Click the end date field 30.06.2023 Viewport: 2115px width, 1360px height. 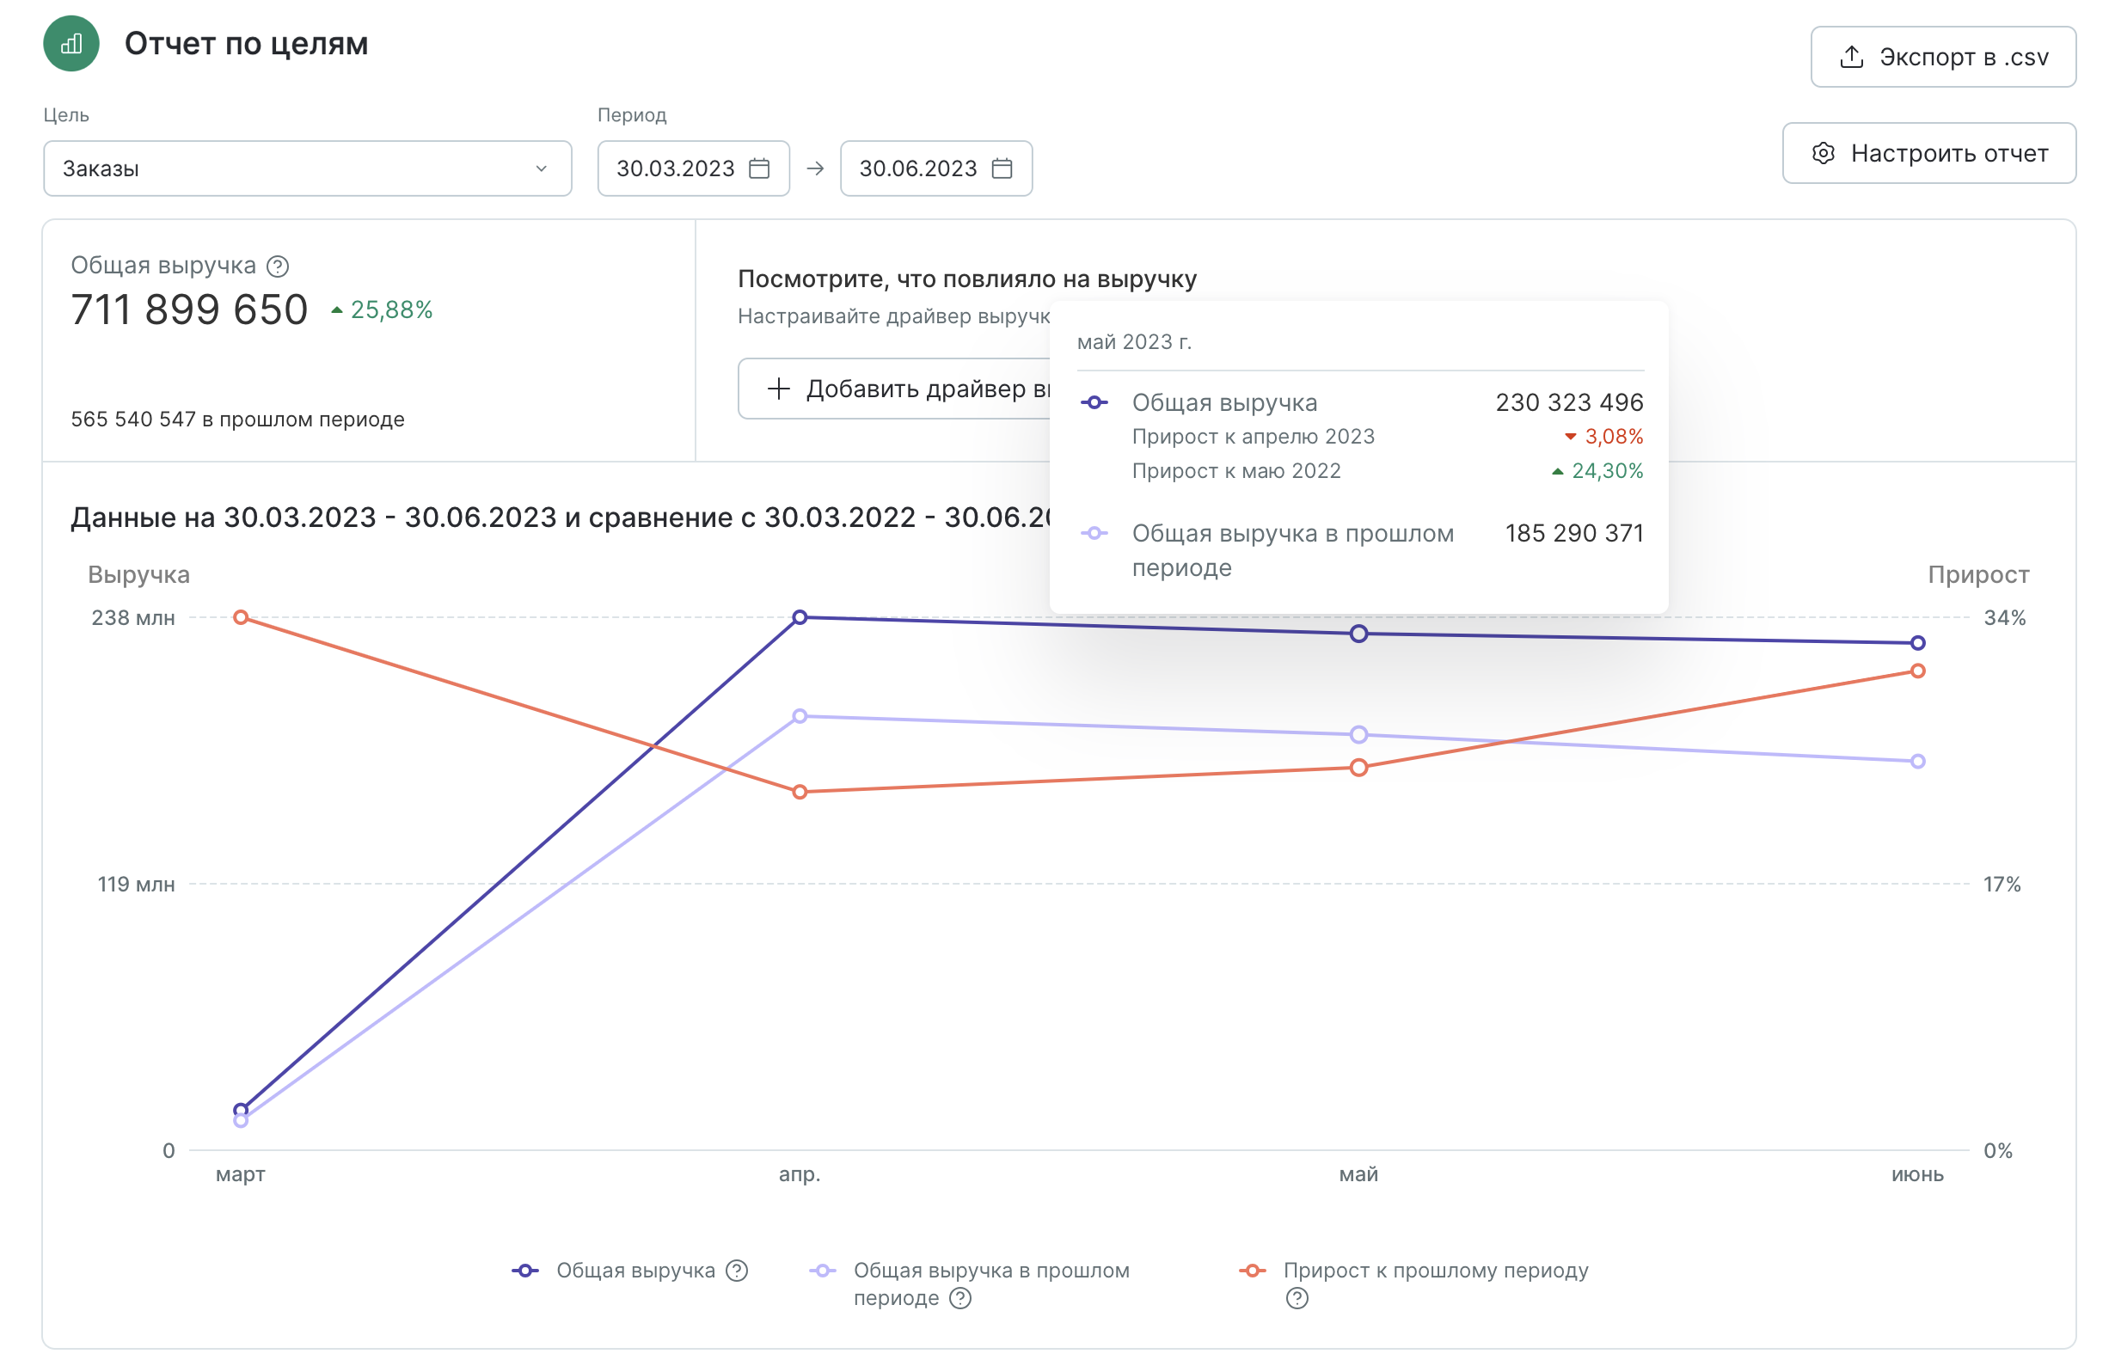tap(936, 168)
